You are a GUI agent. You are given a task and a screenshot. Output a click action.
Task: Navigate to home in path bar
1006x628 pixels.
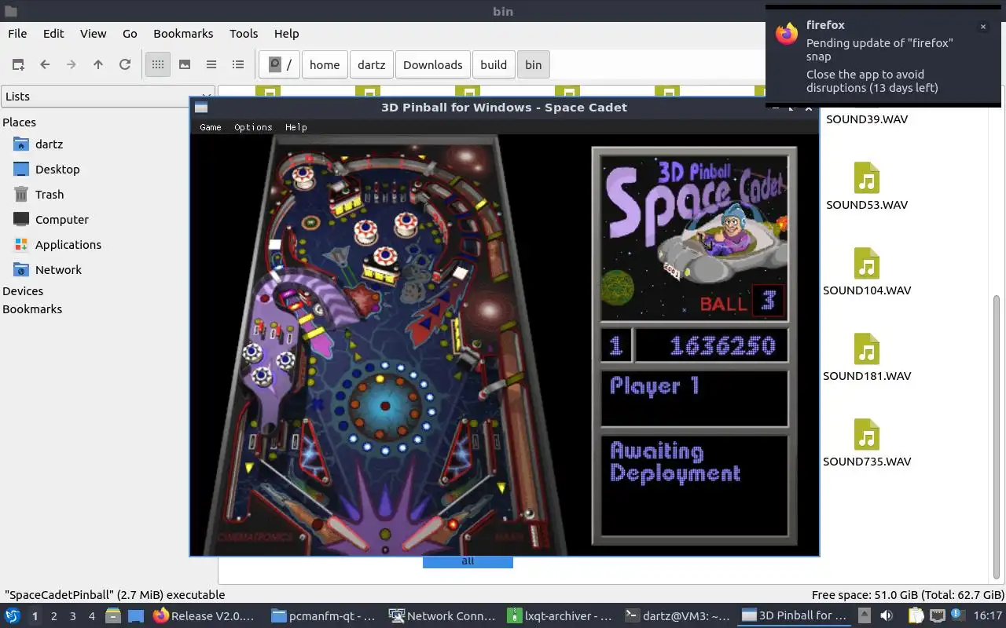click(325, 64)
